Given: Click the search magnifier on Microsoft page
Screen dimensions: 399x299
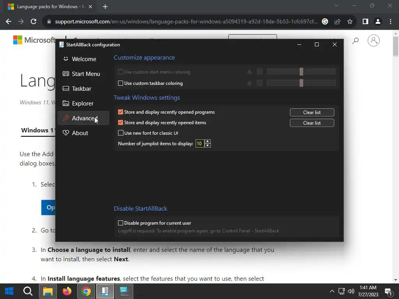Looking at the screenshot, I should [x=355, y=40].
